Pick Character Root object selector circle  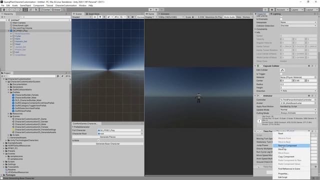coord(142,133)
